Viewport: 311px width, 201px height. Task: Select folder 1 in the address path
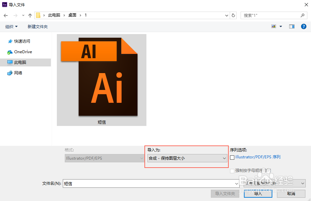(x=86, y=15)
